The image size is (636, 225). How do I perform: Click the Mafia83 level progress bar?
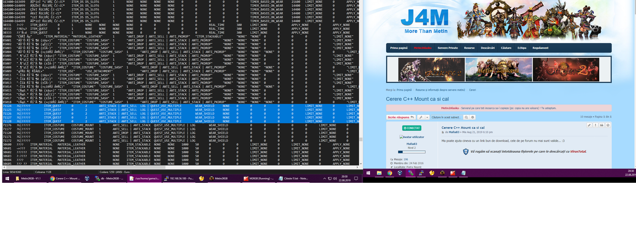pos(412,152)
